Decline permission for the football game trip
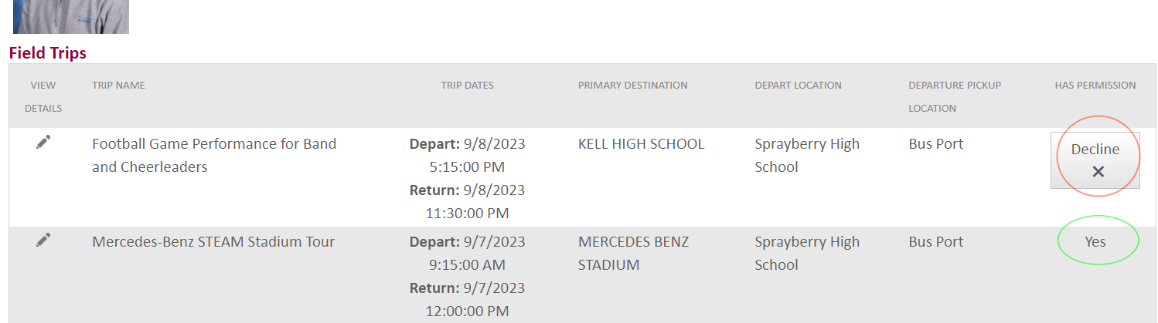This screenshot has width=1158, height=323. [x=1095, y=160]
